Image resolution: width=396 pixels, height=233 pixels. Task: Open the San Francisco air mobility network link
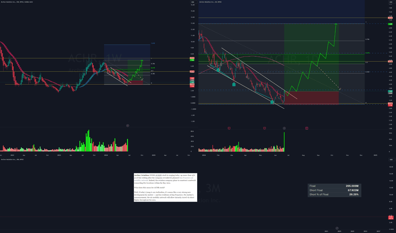186,178
